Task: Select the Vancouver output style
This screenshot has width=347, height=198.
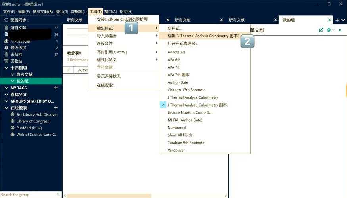Action: pyautogui.click(x=176, y=150)
